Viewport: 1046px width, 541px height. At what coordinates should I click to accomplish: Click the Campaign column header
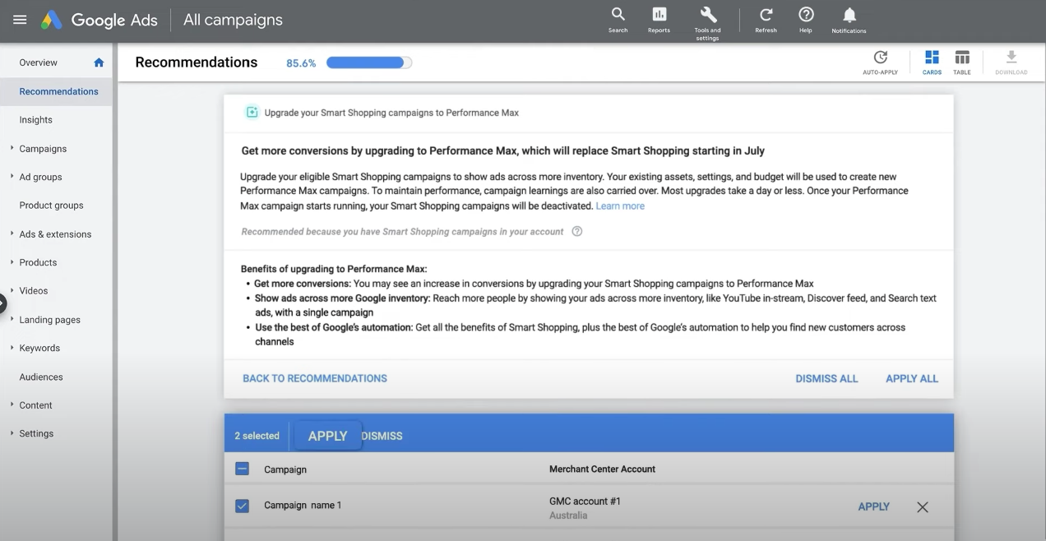pos(285,469)
